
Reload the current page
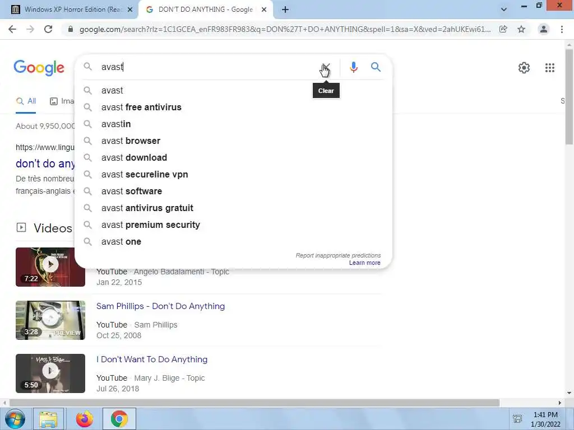[48, 29]
